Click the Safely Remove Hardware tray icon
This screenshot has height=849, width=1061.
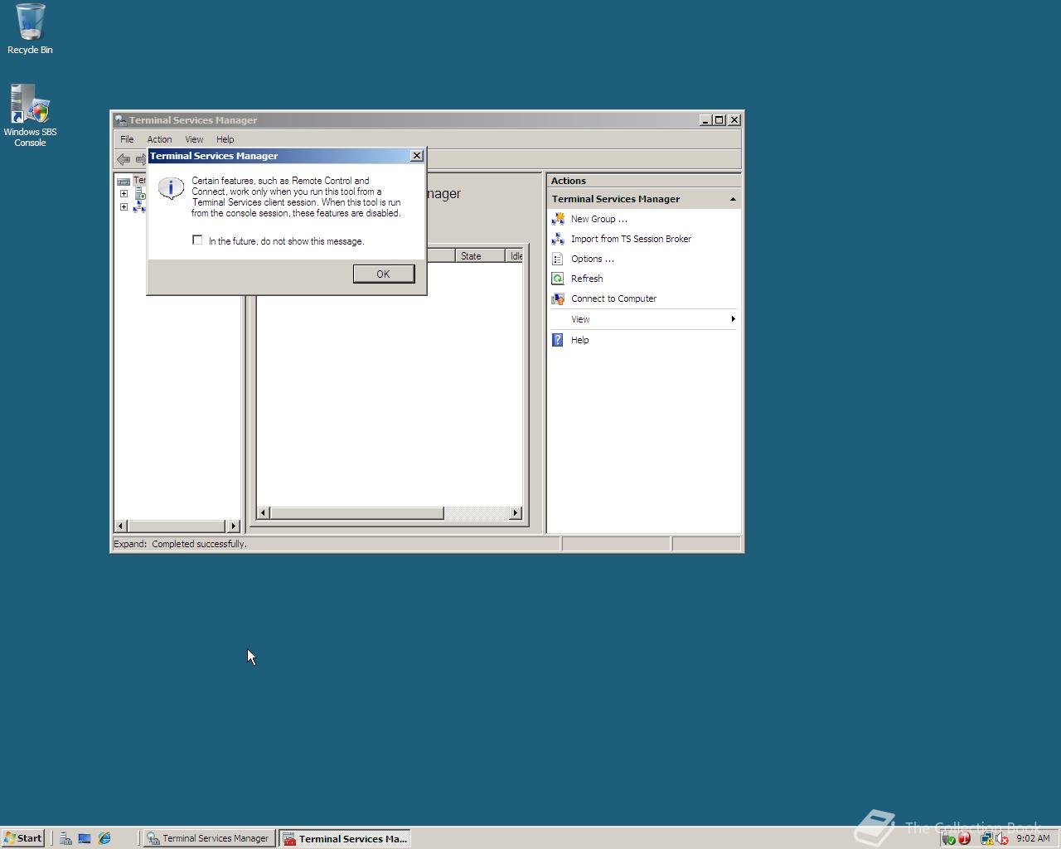(x=950, y=839)
